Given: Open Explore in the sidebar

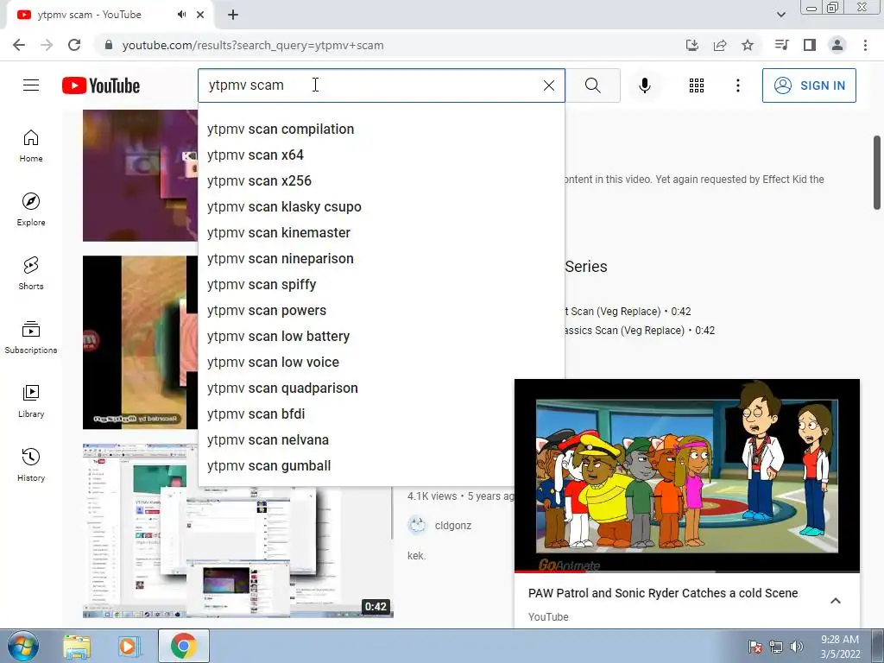Looking at the screenshot, I should click(x=31, y=209).
